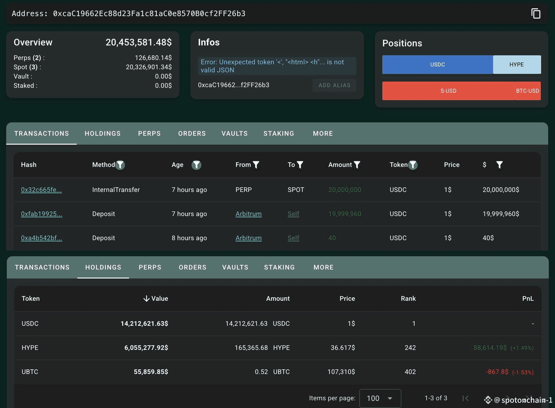Follow the Arbitrum link in 0xfab19925 row
The height and width of the screenshot is (408, 555).
tap(248, 214)
